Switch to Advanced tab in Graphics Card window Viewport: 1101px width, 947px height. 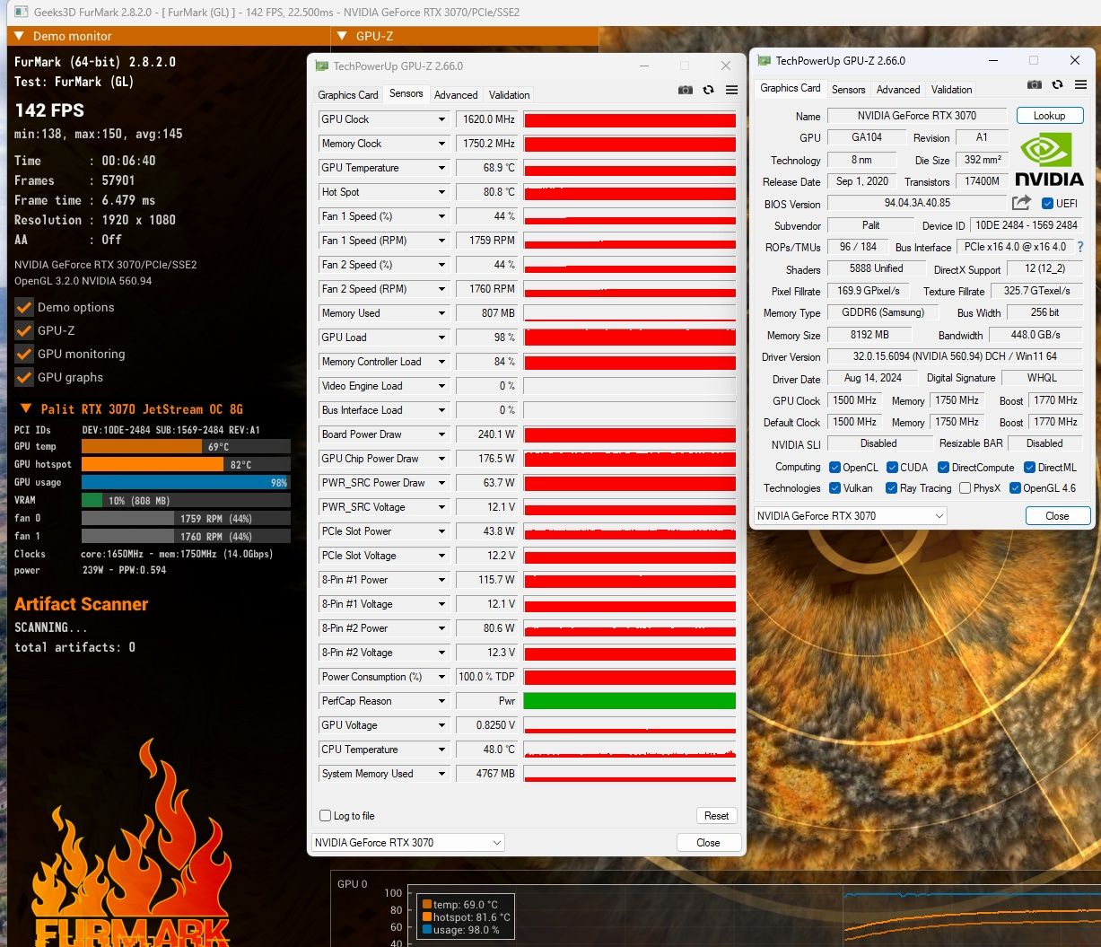point(898,90)
